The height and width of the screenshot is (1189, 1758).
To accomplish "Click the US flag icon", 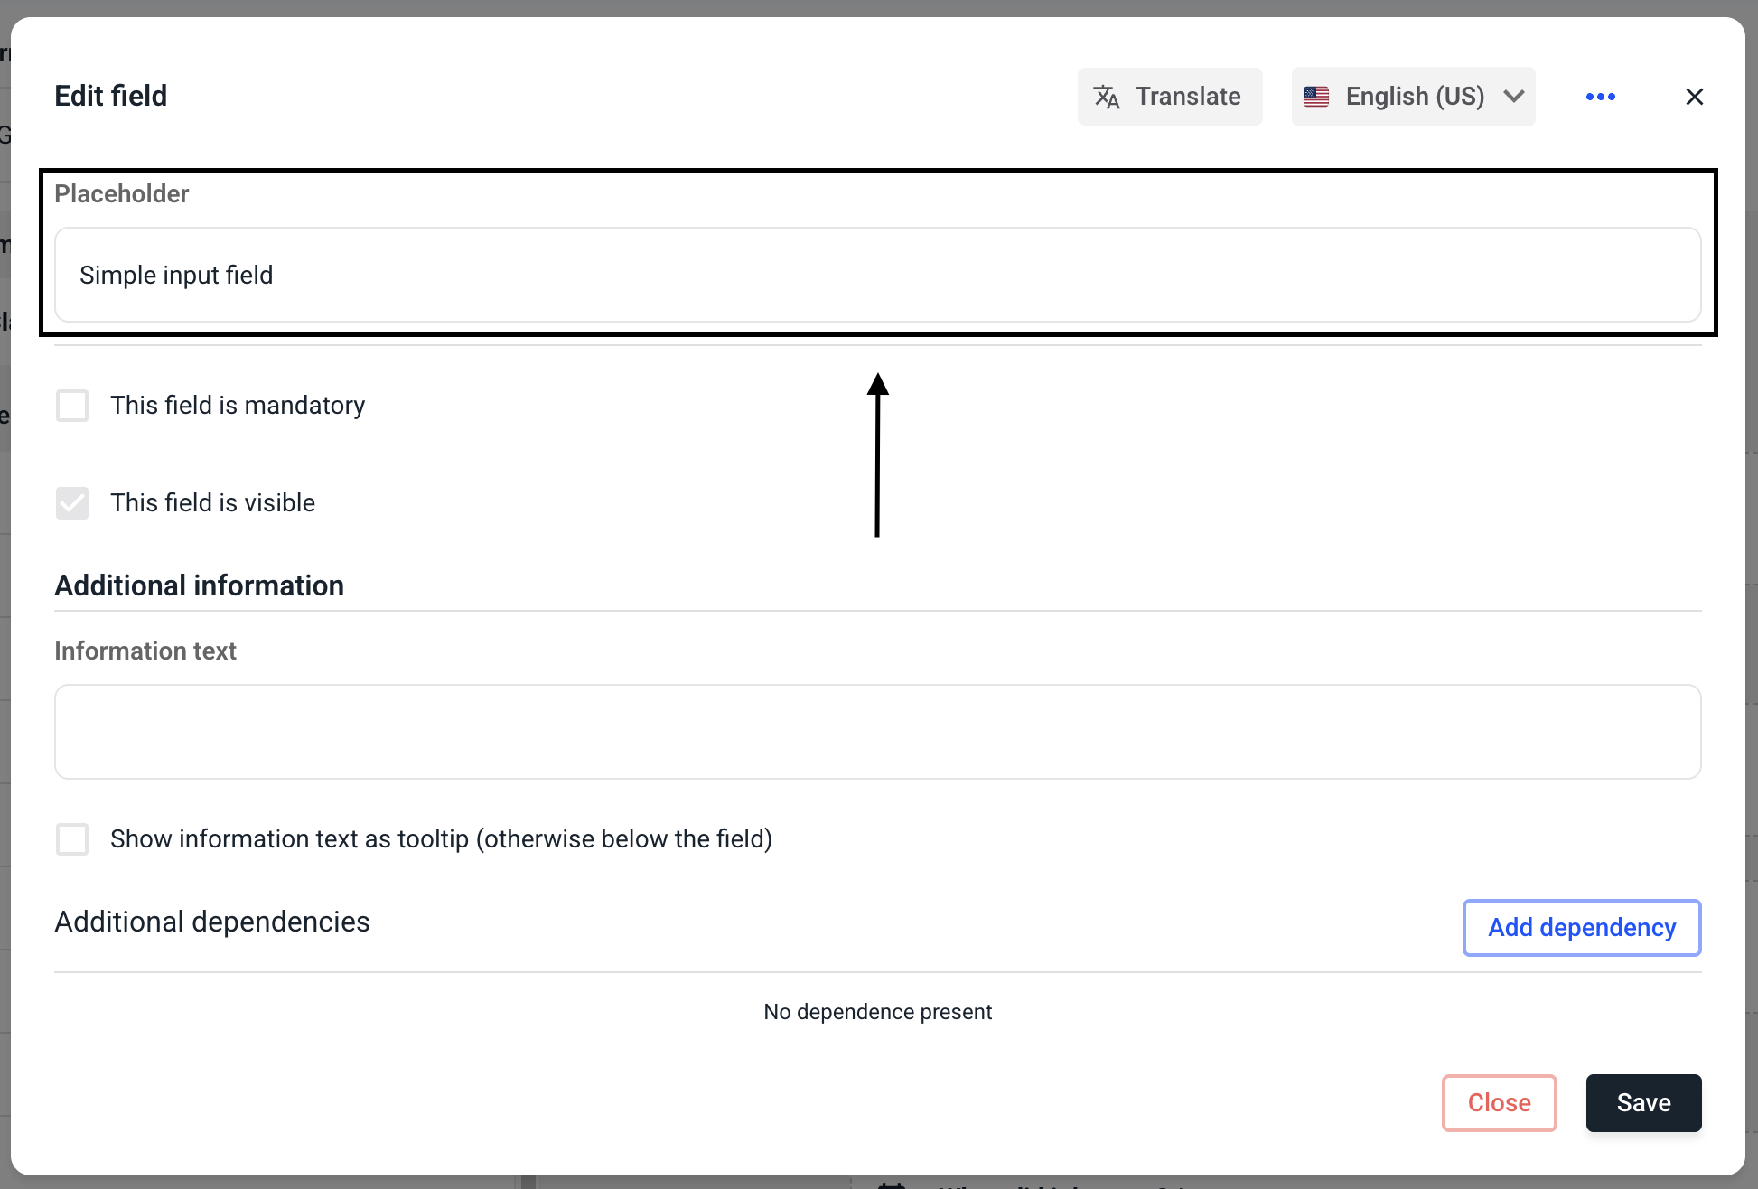I will [x=1316, y=97].
